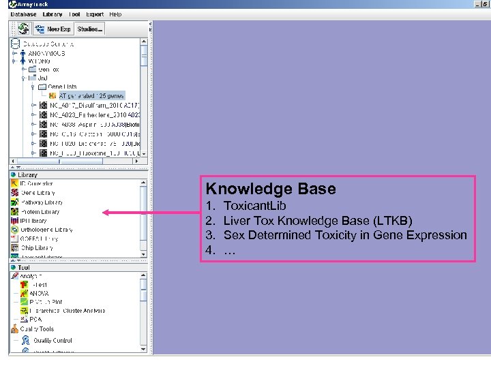Click the Tool panel header
This screenshot has height=368, width=491.
[79, 268]
